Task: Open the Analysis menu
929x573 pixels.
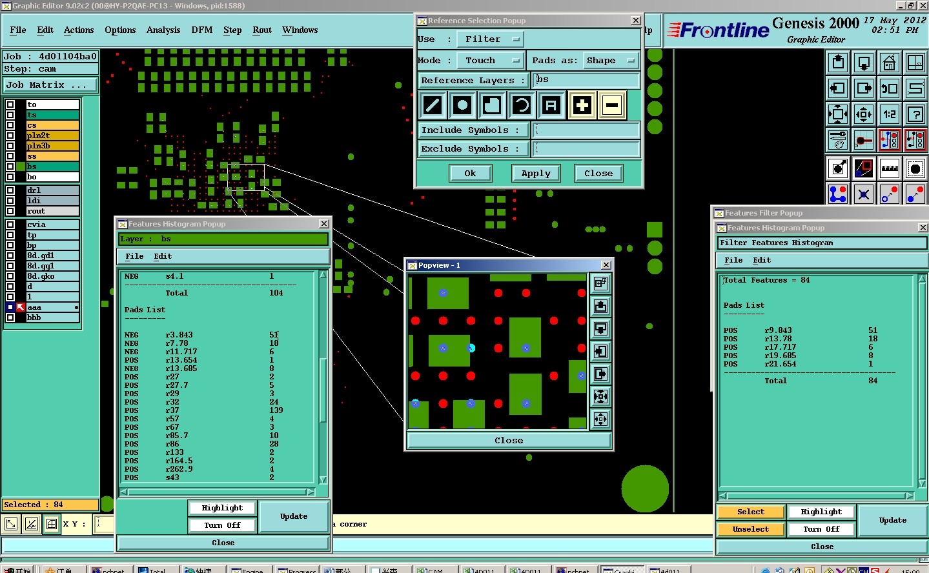Action: click(x=163, y=30)
